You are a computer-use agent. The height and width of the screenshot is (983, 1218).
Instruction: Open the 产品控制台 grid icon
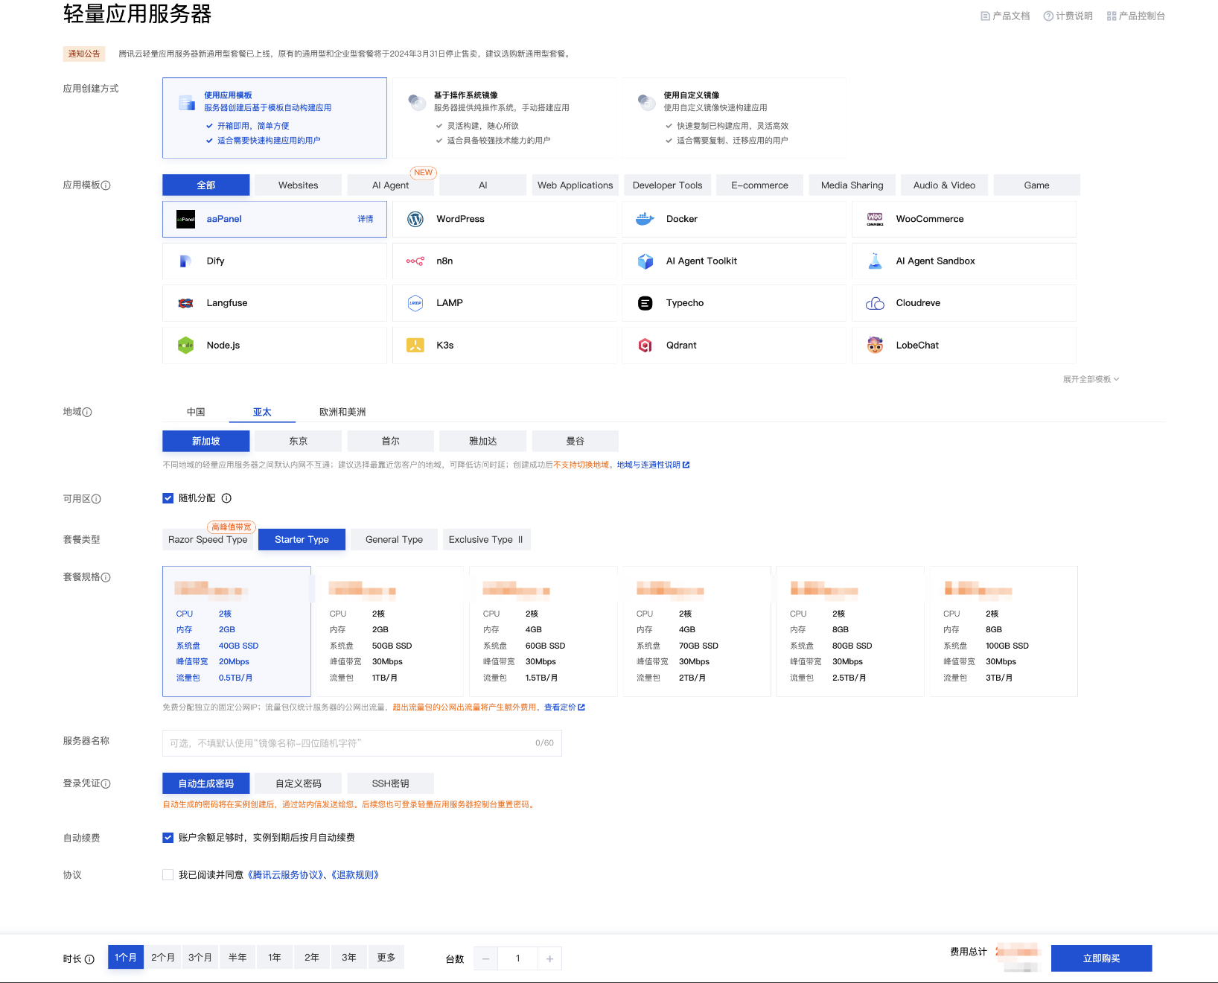pos(1112,16)
